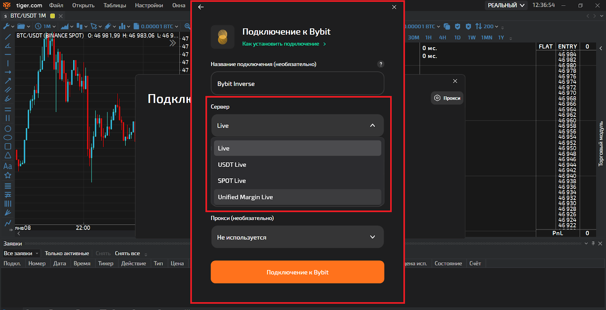Open the Таблицы menu
This screenshot has height=310, width=606.
tap(115, 5)
